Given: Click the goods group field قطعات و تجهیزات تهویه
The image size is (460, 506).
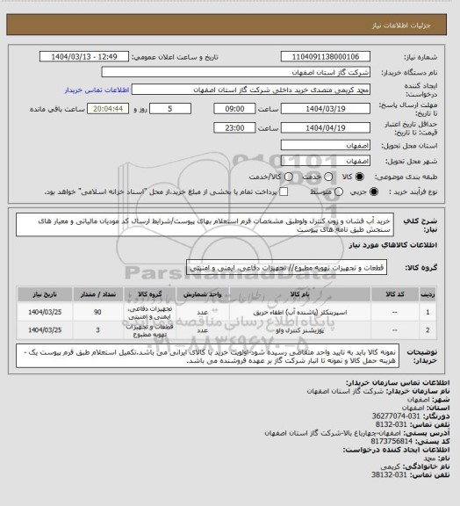Looking at the screenshot, I should point(286,268).
